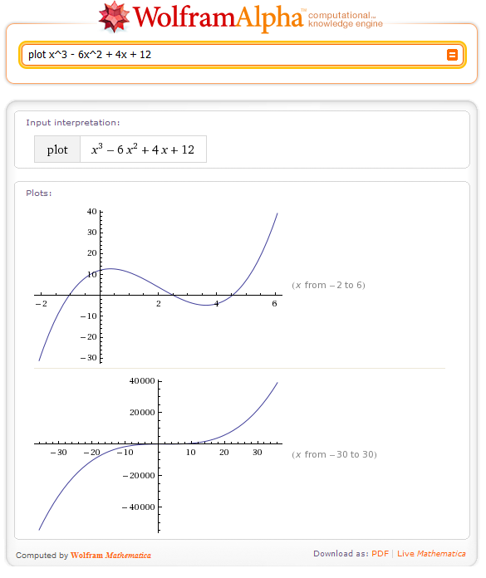Image resolution: width=486 pixels, height=578 pixels.
Task: Open the Wolfram Mathematica credit link
Action: tap(110, 555)
